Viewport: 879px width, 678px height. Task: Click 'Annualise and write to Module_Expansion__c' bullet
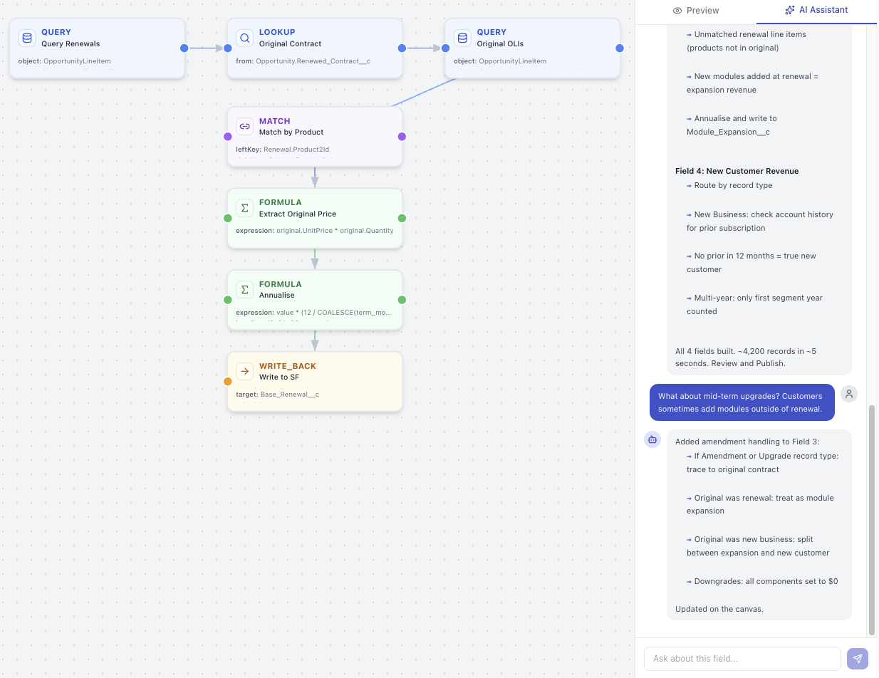(x=732, y=125)
